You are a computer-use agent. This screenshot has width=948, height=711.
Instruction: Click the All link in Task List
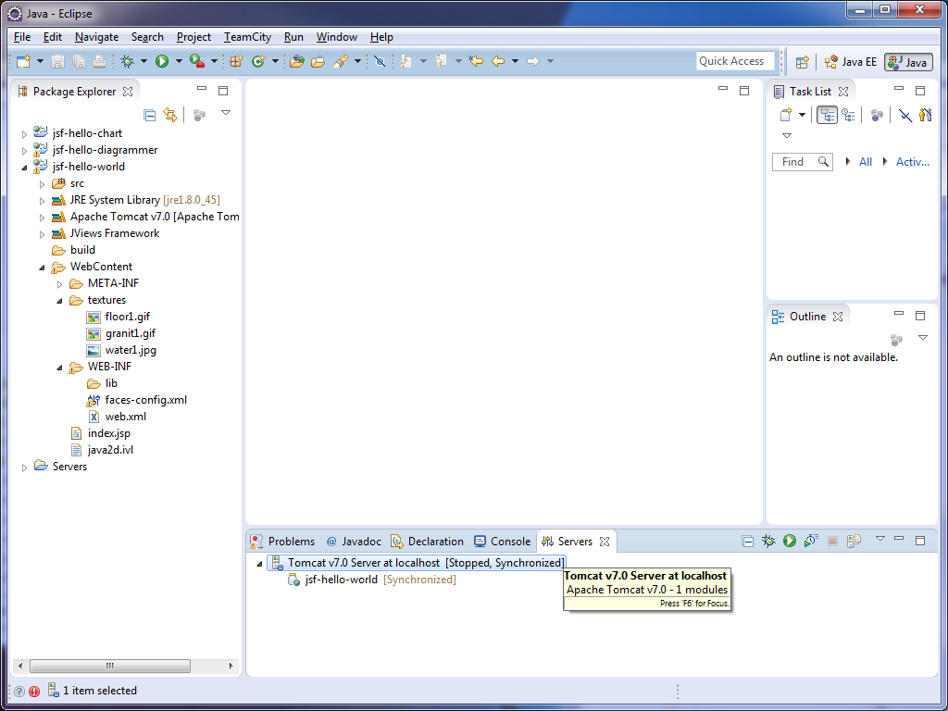click(x=865, y=162)
